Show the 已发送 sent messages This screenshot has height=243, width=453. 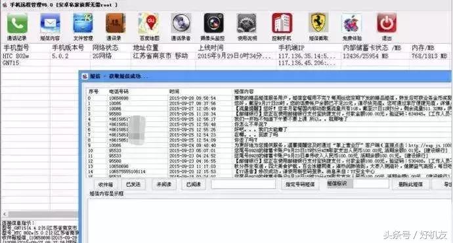tap(133, 185)
